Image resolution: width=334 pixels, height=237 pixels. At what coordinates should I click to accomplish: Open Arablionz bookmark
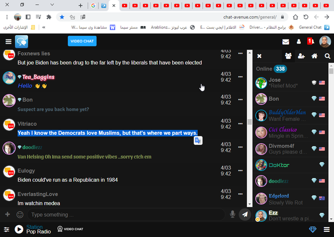173,27
